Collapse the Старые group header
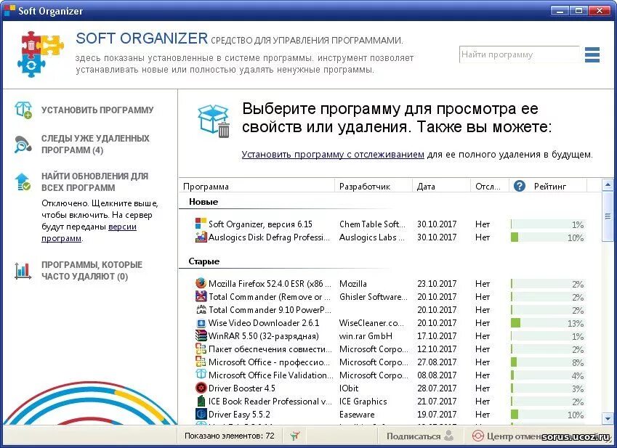This screenshot has height=448, width=617. [203, 261]
